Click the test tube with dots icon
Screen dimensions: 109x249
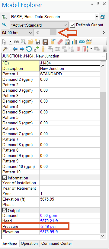pos(86,49)
